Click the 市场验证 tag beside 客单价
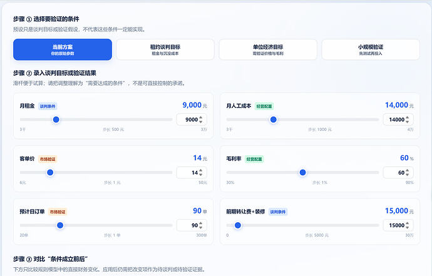 point(48,159)
